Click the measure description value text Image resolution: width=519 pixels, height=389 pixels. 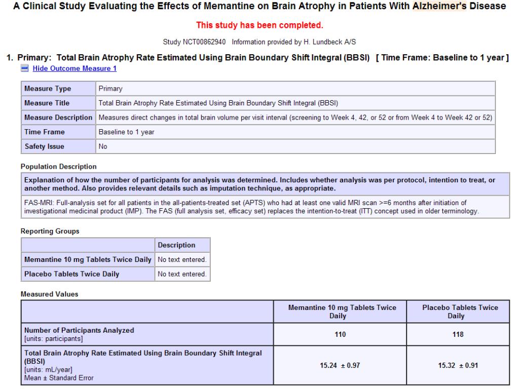click(x=295, y=118)
